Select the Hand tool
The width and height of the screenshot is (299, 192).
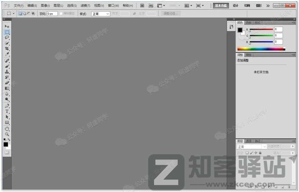click(x=7, y=128)
